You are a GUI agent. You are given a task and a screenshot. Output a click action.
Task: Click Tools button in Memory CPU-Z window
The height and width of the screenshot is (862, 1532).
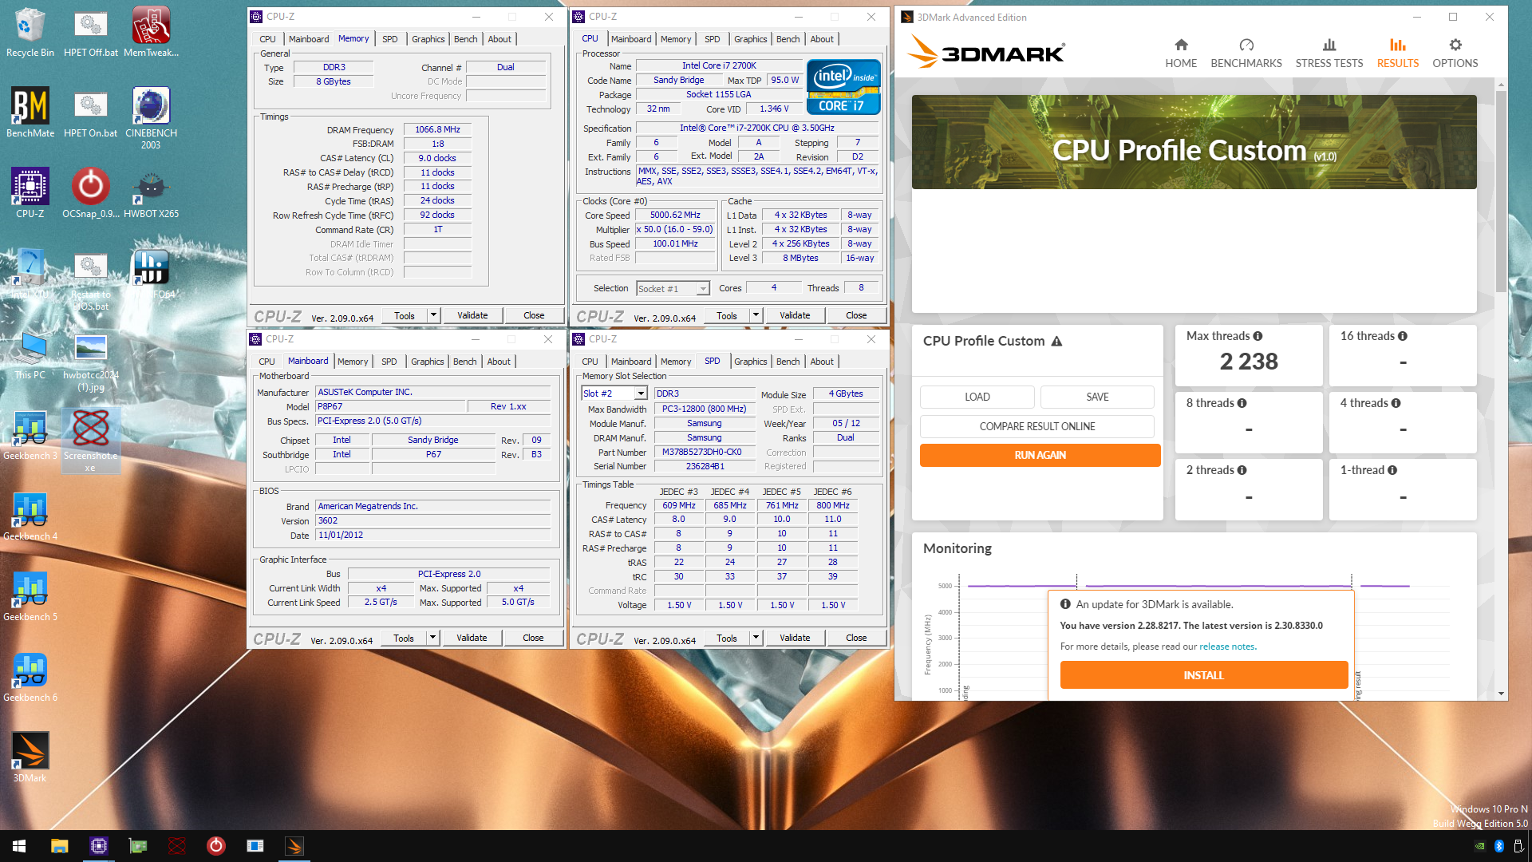(405, 315)
